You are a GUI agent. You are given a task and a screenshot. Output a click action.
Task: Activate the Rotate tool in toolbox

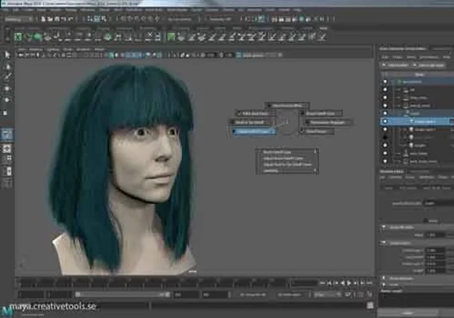coord(7,100)
